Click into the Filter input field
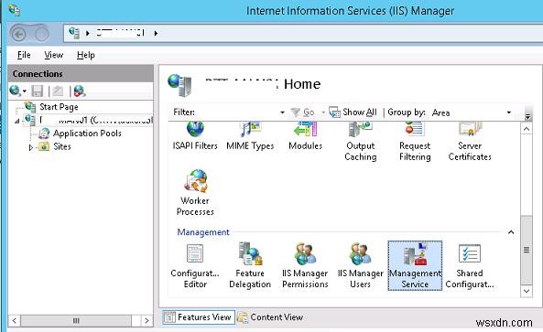The height and width of the screenshot is (332, 543). pos(237,112)
